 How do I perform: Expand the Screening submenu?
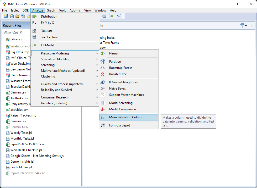point(65,65)
